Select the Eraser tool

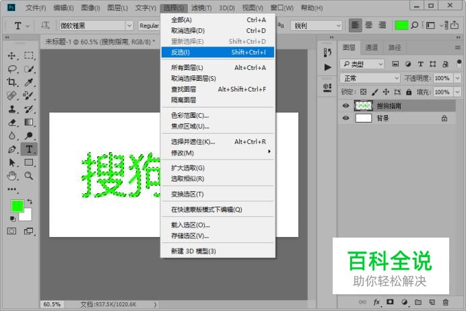[12, 122]
